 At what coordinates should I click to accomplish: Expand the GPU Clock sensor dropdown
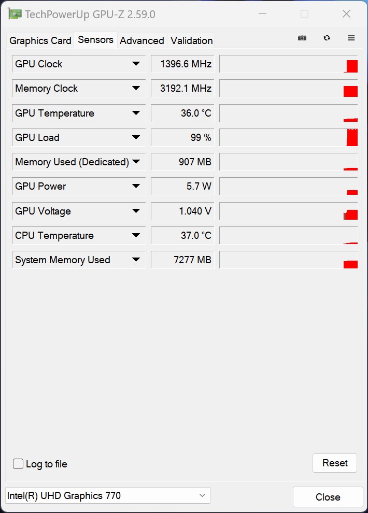pyautogui.click(x=136, y=64)
